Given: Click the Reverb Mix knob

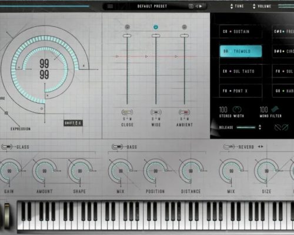Looking at the screenshot, I should point(231,171).
